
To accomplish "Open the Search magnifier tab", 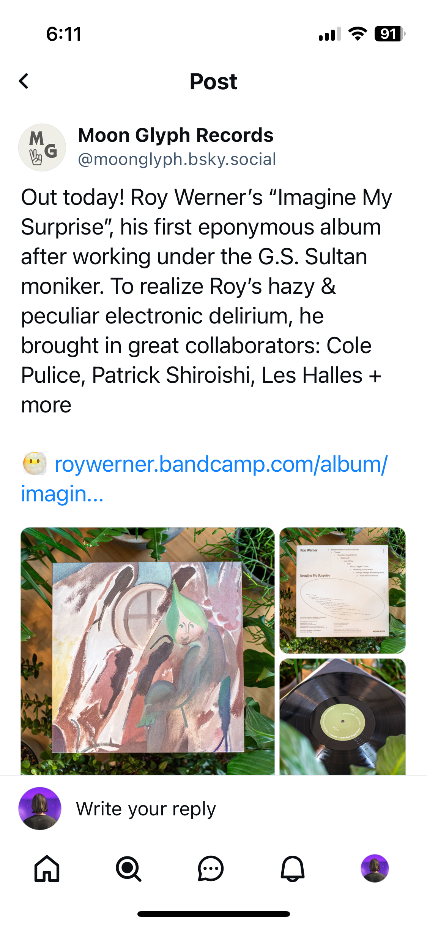I will 129,869.
